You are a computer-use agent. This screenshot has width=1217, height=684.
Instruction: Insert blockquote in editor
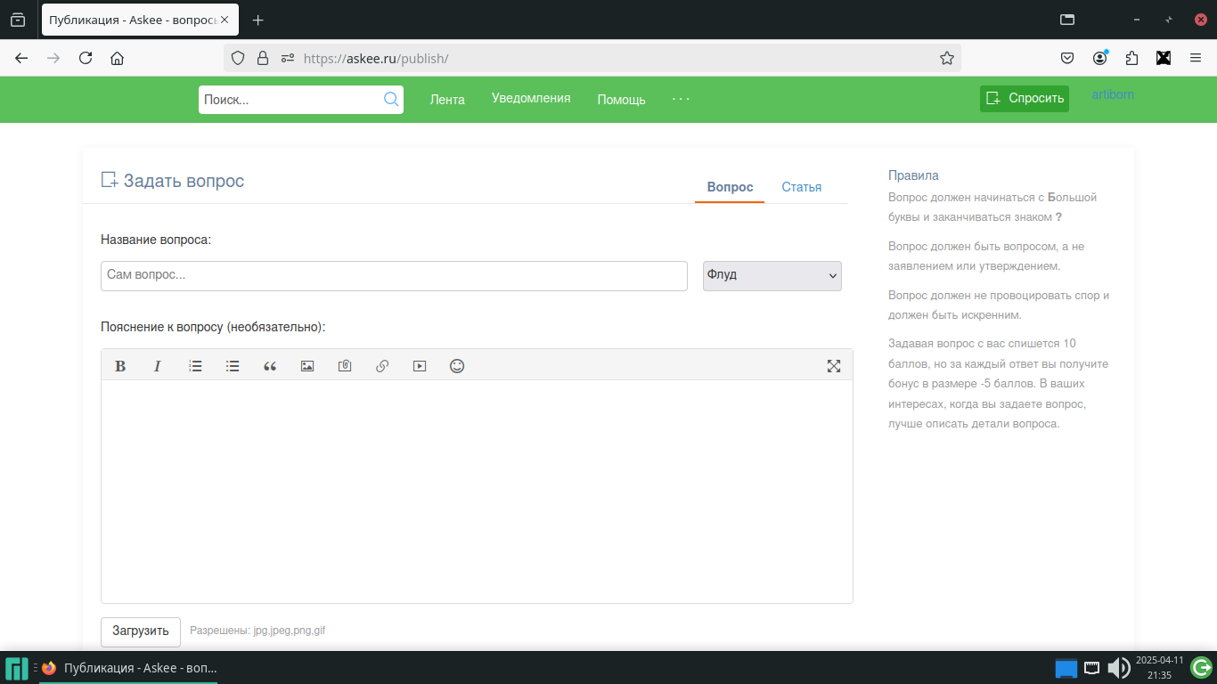pos(270,366)
